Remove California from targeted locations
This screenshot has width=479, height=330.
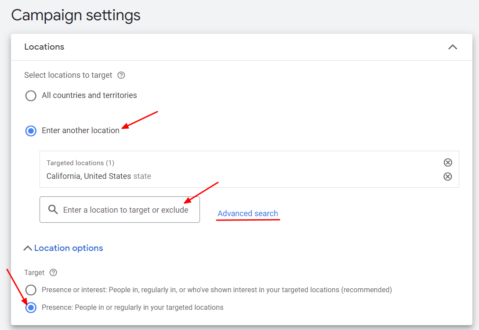tap(447, 177)
